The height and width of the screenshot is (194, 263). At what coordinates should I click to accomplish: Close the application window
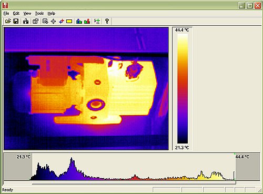point(258,5)
